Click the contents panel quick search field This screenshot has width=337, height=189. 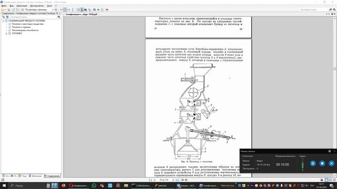33,17
